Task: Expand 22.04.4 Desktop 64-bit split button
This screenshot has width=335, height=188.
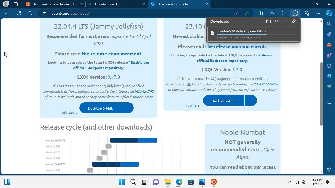Action: [127, 108]
